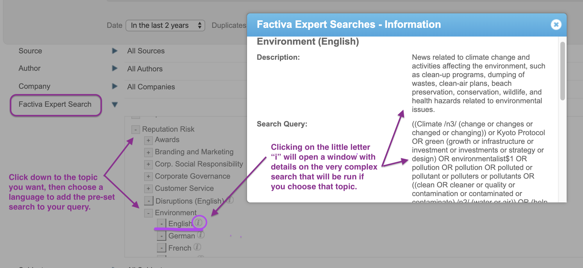This screenshot has height=268, width=583.
Task: Click the Corporate Governance tree label
Action: (192, 176)
